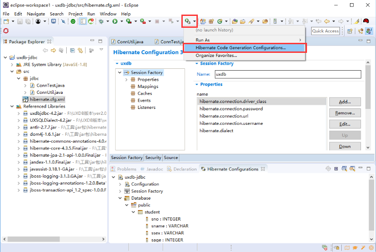The width and height of the screenshot is (376, 252).
Task: Switch to the Source tab
Action: [171, 158]
